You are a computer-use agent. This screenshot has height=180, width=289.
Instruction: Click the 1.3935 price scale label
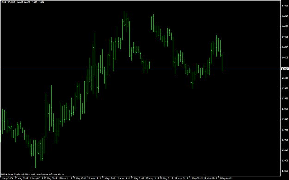[285, 130]
